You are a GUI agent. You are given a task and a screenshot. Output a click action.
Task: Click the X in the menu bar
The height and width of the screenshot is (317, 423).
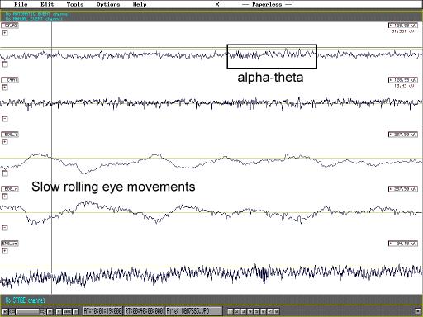tap(217, 4)
